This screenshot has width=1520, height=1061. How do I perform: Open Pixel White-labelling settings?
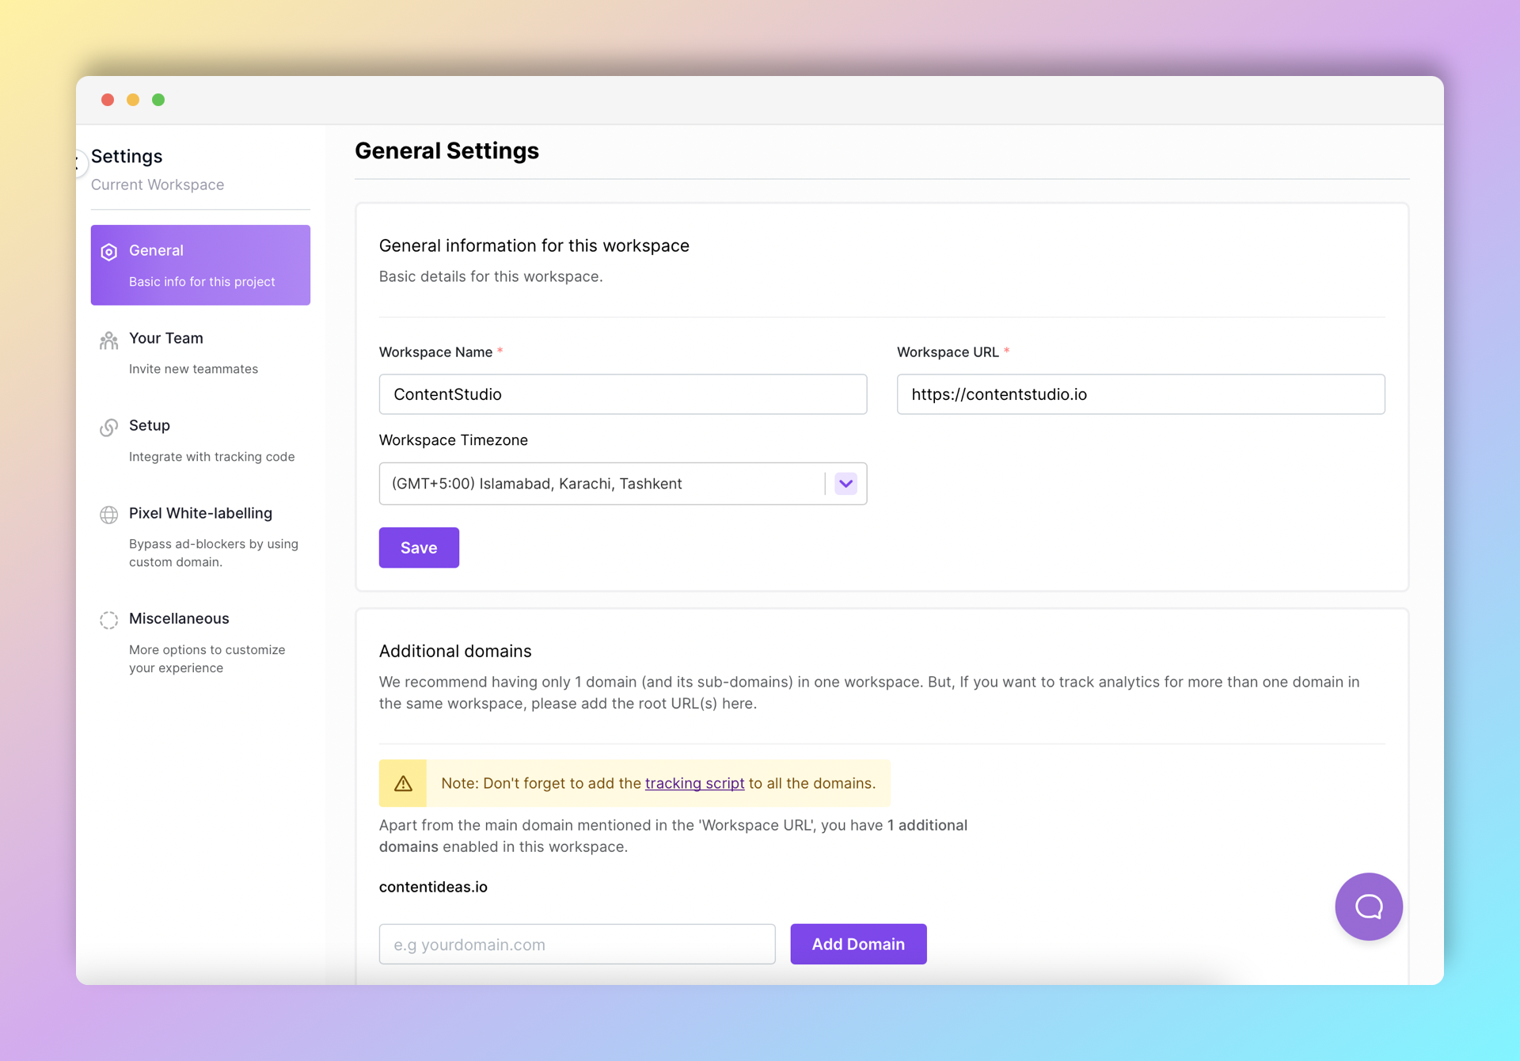(x=200, y=537)
